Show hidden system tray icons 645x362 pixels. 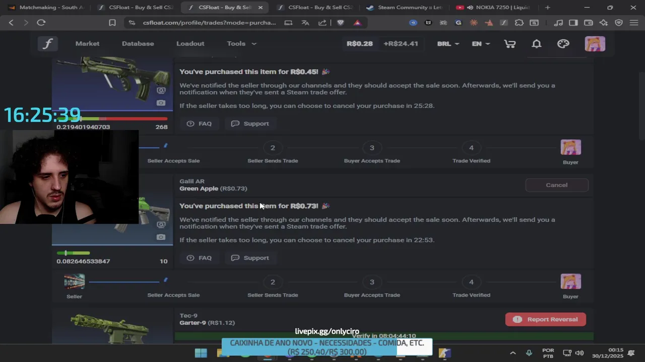point(512,353)
